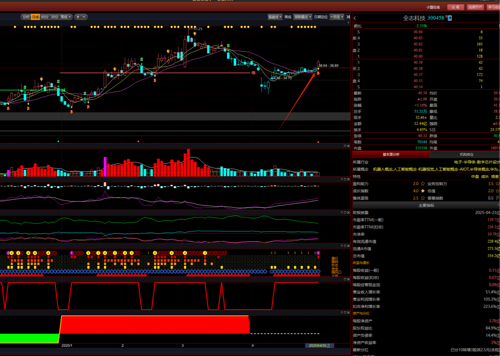Screen dimensions: 500x356
Task: Click the 委比 value -2.51%
Action: (421, 26)
